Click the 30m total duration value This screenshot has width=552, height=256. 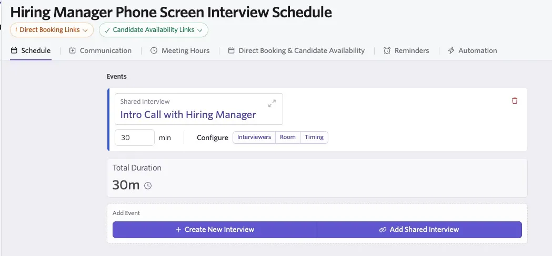(x=126, y=185)
